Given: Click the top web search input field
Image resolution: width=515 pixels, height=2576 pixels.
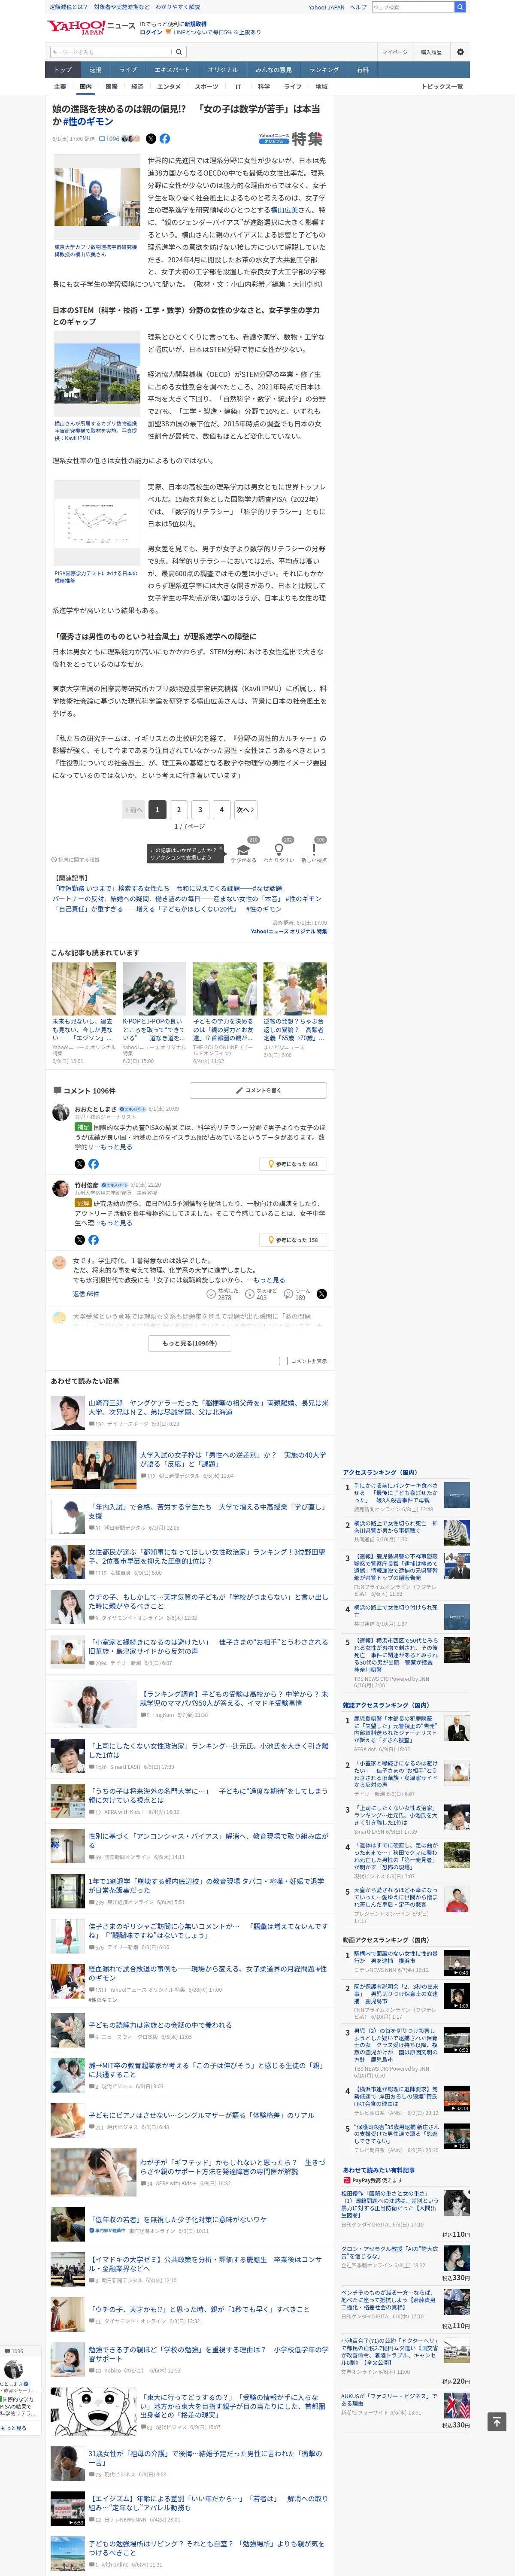Looking at the screenshot, I should click(x=413, y=7).
